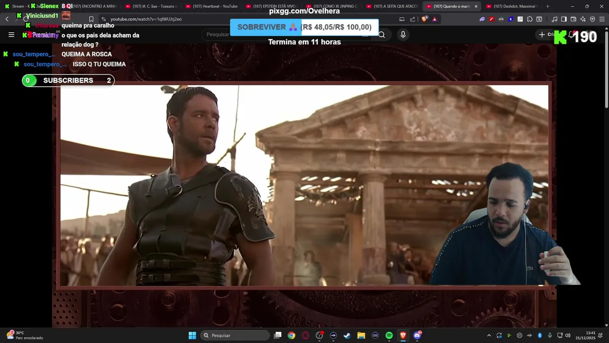The width and height of the screenshot is (609, 343).
Task: Open Brave browser taskbar icon
Action: tap(403, 335)
